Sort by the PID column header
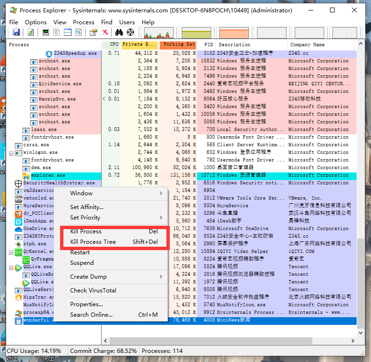Viewport: 371px width, 362px height. pos(206,45)
